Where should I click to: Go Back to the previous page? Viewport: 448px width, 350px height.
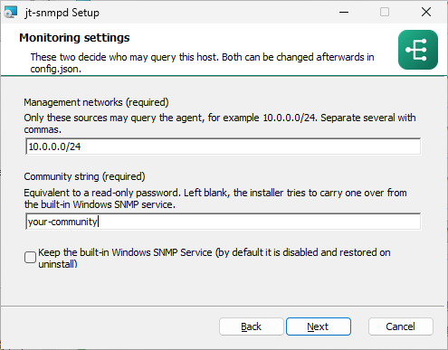(251, 326)
